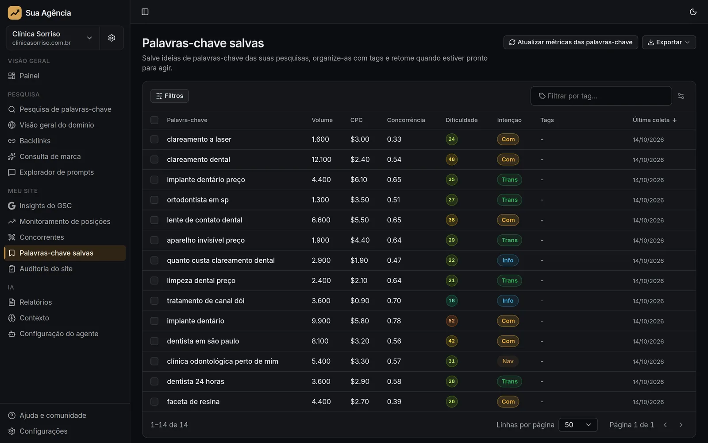Open the Exportar dropdown
Viewport: 708px width, 443px height.
click(x=669, y=42)
